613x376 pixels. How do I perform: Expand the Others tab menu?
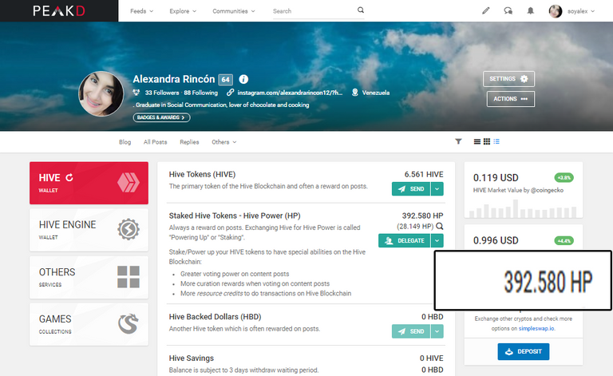coord(224,142)
